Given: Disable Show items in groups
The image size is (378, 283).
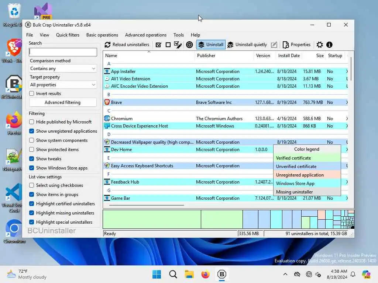Looking at the screenshot, I should pyautogui.click(x=32, y=194).
